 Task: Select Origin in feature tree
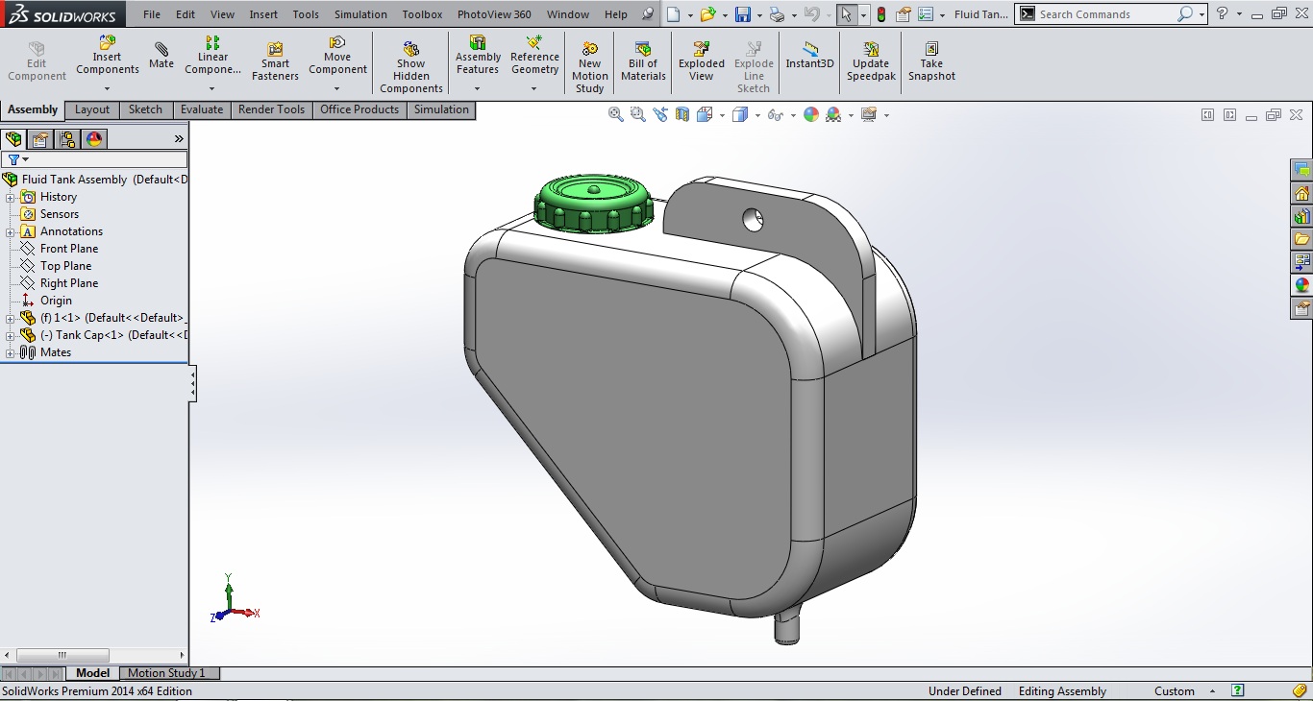coord(56,301)
